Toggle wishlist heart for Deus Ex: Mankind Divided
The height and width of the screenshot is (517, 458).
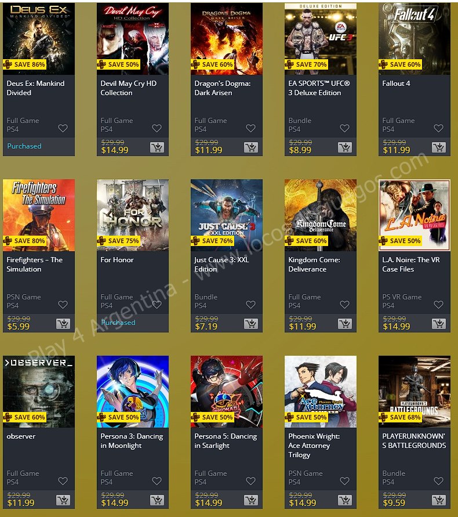(63, 128)
